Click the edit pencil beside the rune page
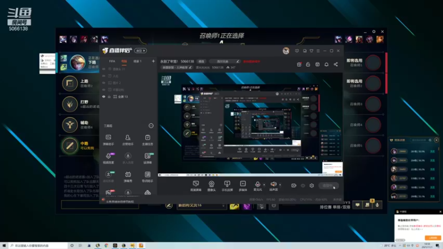Viewport: 443px width, 249px height. coord(169,205)
